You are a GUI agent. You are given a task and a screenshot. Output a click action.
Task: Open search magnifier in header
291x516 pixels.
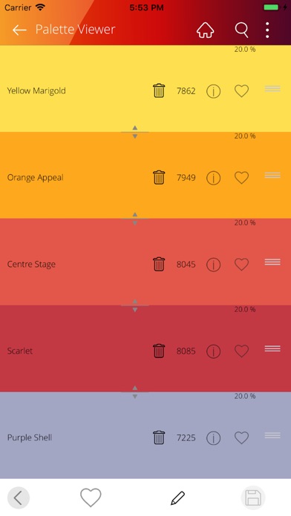click(241, 30)
